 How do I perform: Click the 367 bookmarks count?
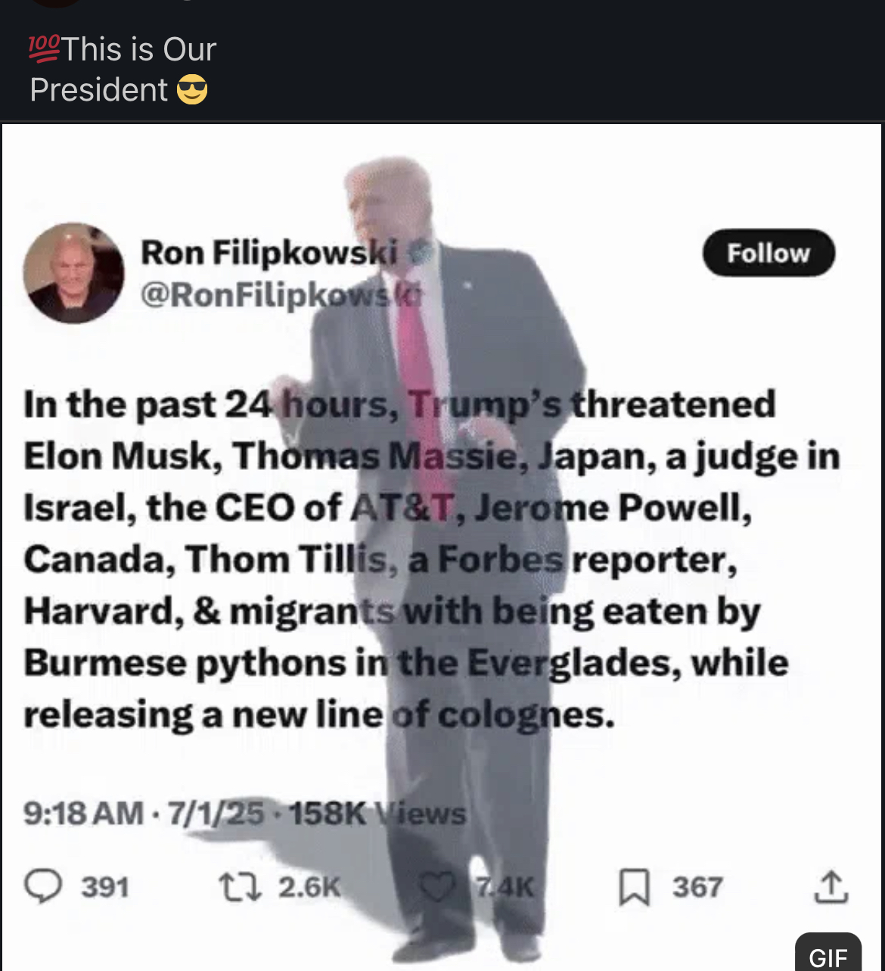(x=697, y=887)
